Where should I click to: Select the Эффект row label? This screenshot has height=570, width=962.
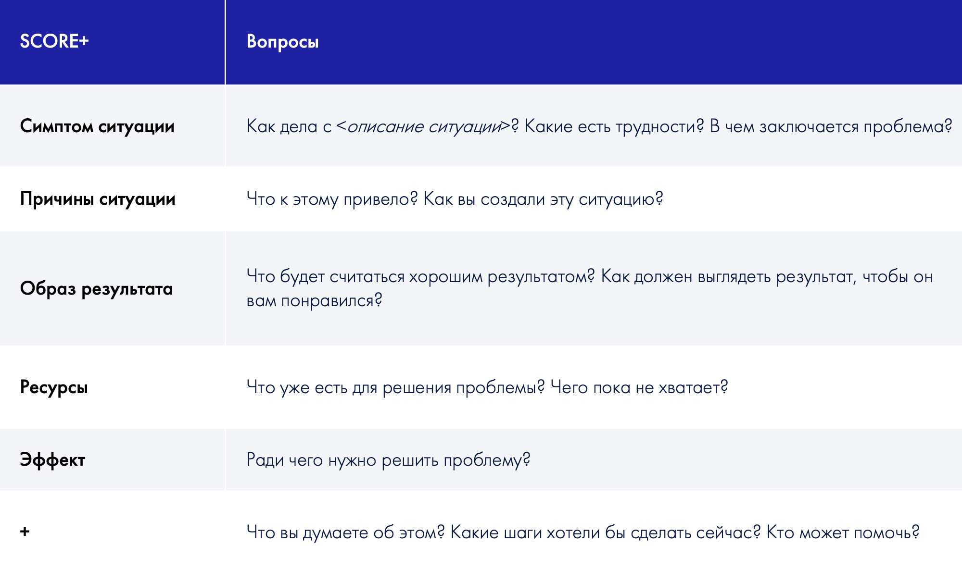pos(52,460)
